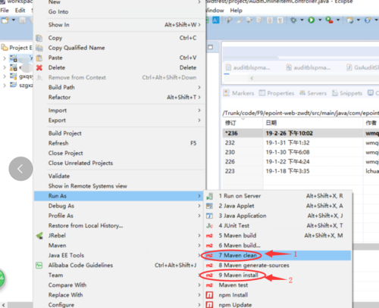Select Validate in context menu

tap(119, 176)
